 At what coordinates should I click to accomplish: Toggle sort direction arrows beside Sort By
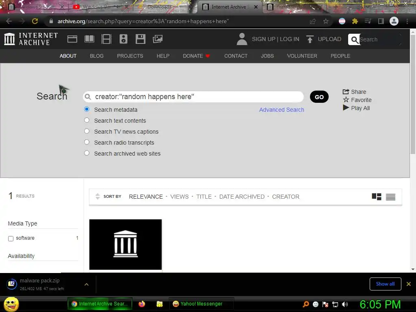[x=97, y=196]
